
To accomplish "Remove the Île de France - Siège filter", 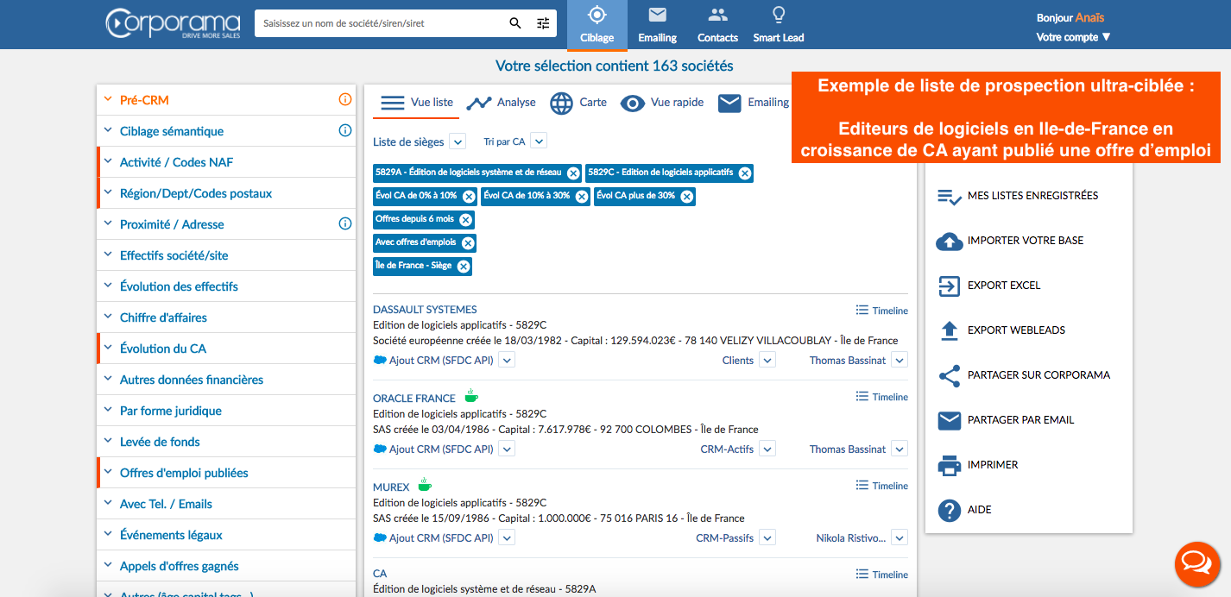I will [x=464, y=267].
